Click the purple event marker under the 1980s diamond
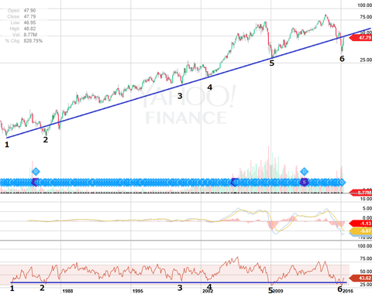This screenshot has width=372, height=294. click(35, 183)
